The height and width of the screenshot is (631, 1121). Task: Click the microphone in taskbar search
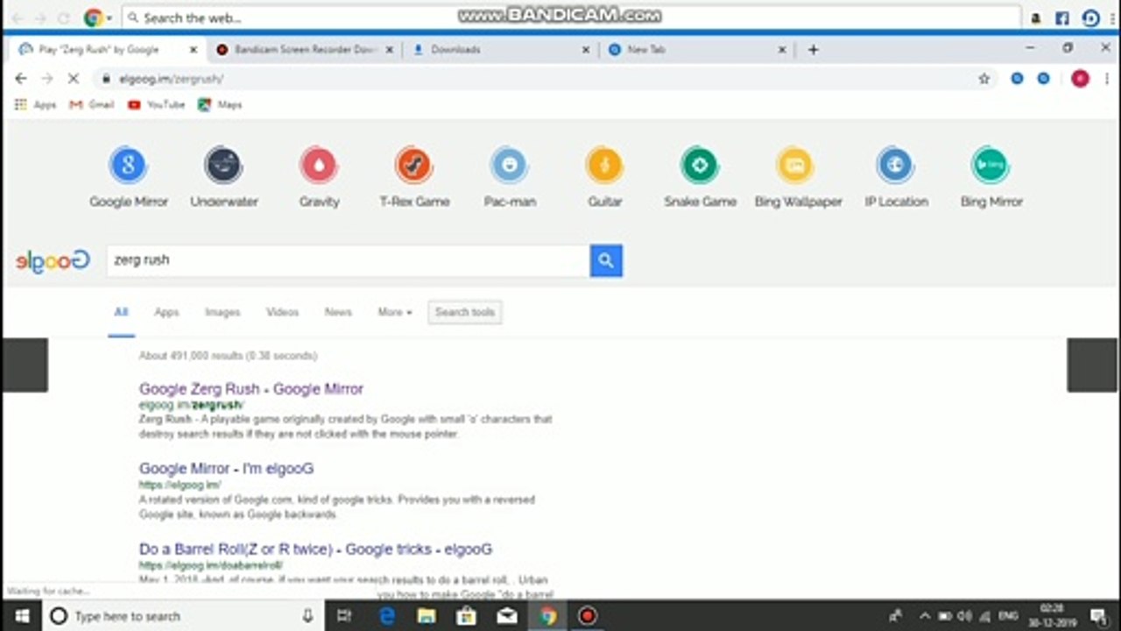click(x=307, y=616)
